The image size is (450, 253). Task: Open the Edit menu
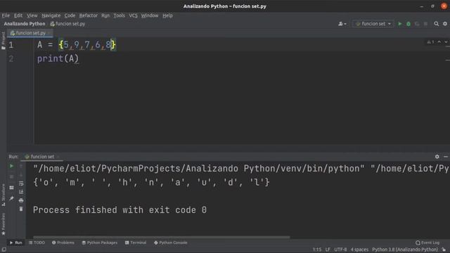[18, 15]
